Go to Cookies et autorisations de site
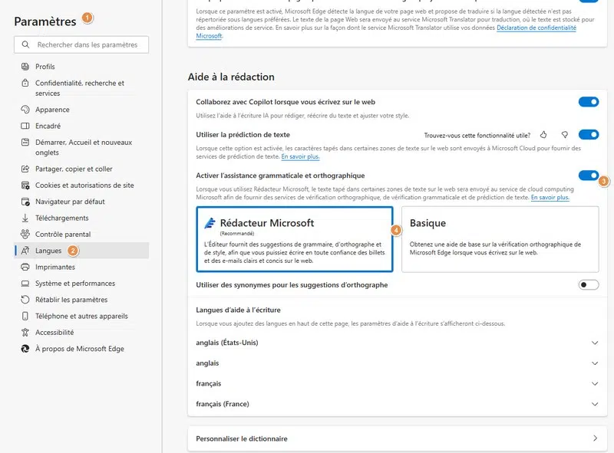This screenshot has height=453, width=614. [x=84, y=185]
